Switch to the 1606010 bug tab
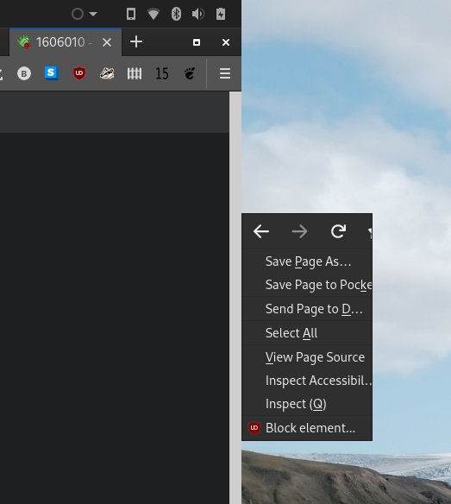The height and width of the screenshot is (504, 451). (66, 42)
